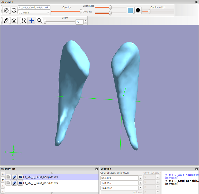Viewport: 199px width, 194px height.
Task: Open view settings wrench icon
Action: pyautogui.click(x=6, y=21)
